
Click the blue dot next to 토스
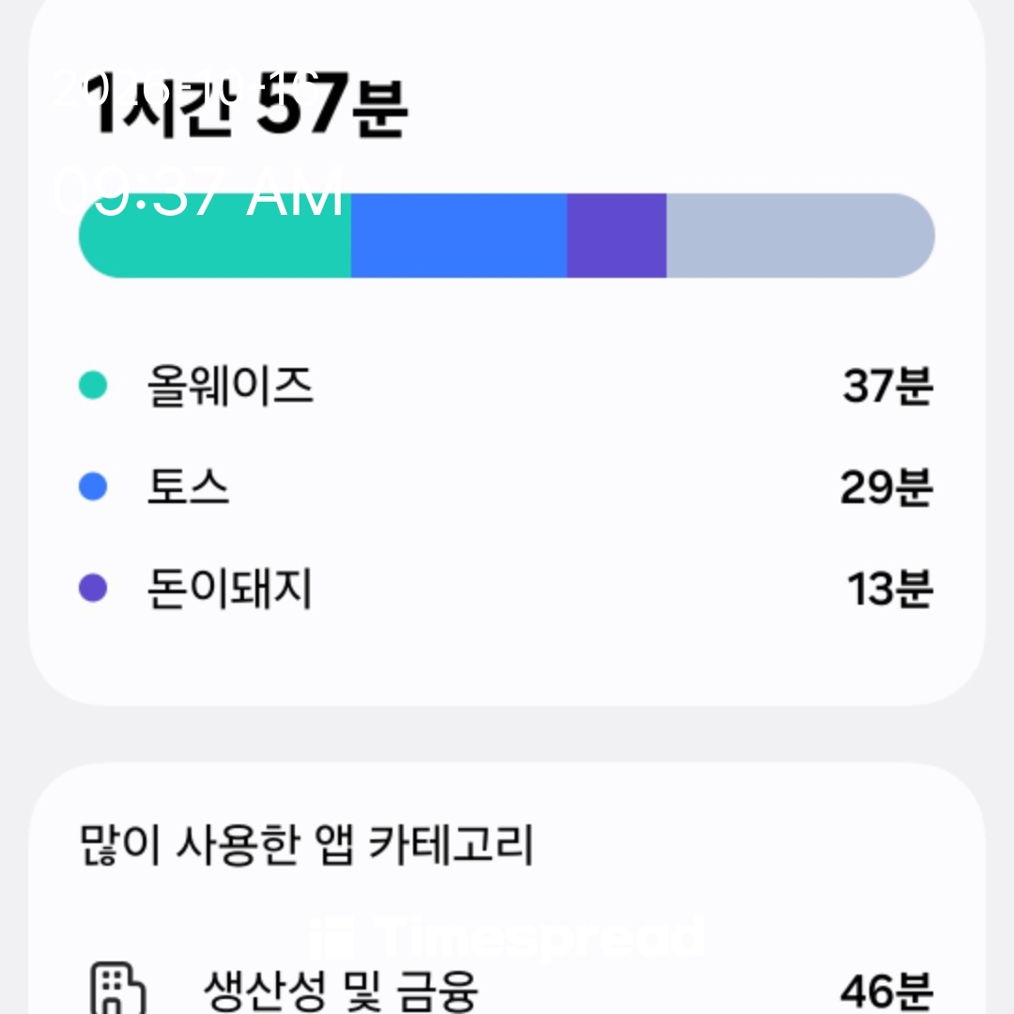(92, 486)
